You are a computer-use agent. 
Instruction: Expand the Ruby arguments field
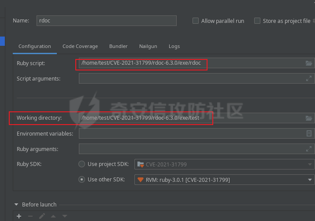309,149
